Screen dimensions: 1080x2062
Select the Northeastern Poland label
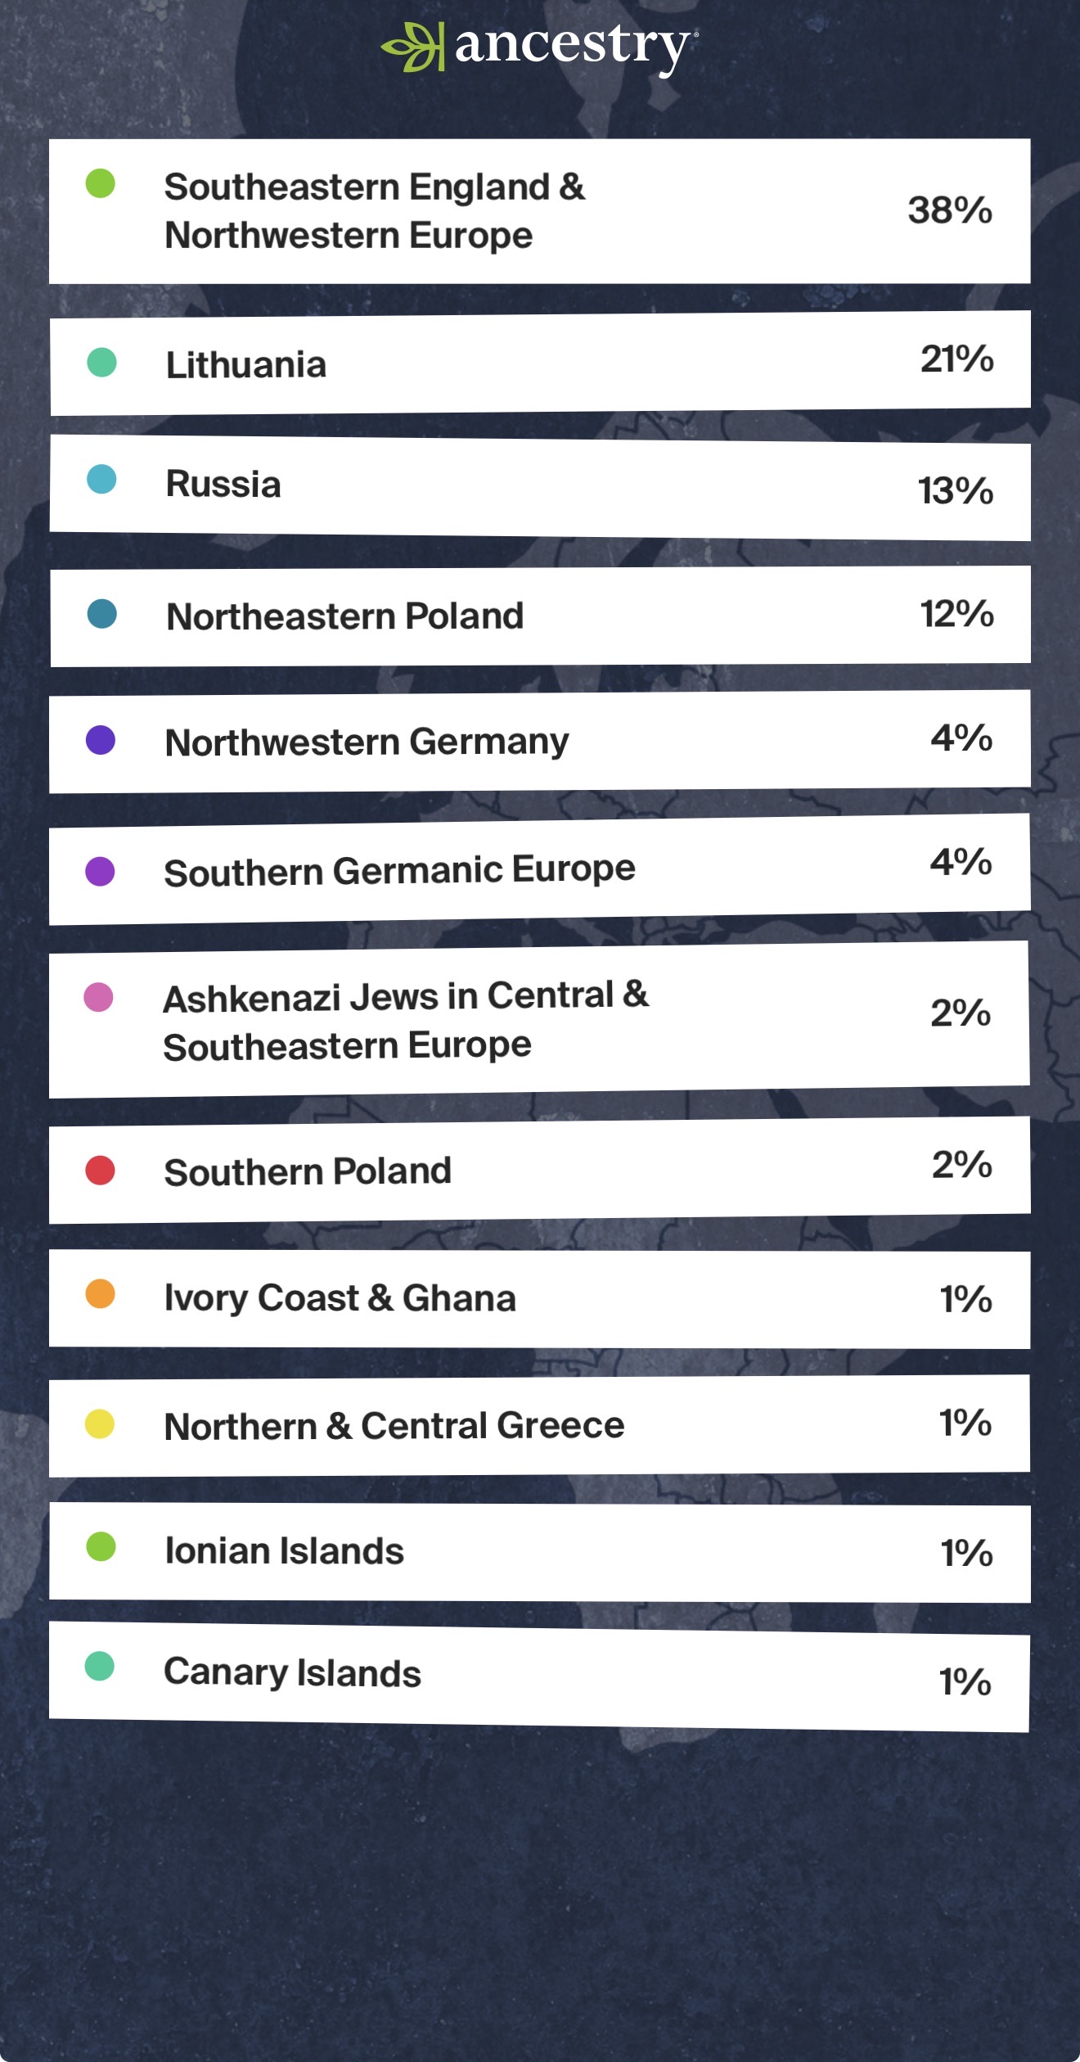(x=344, y=616)
